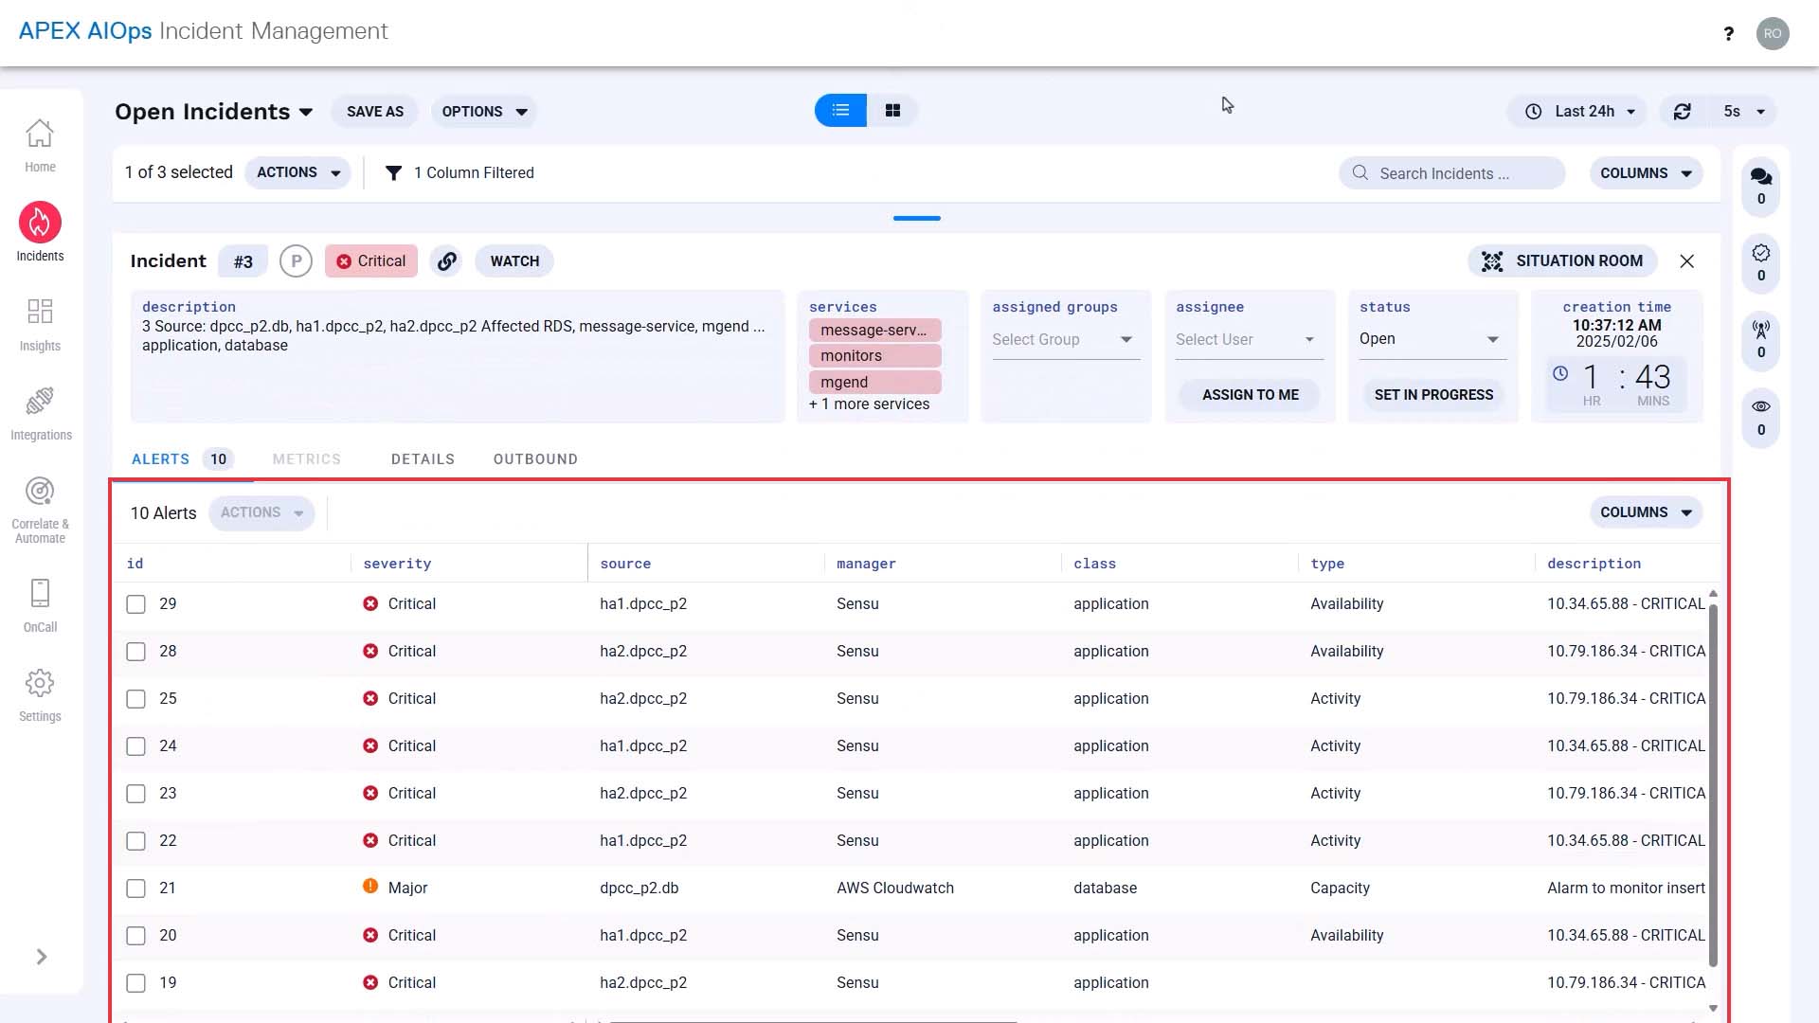Click WATCH button
The height and width of the screenshot is (1023, 1819).
coord(514,261)
